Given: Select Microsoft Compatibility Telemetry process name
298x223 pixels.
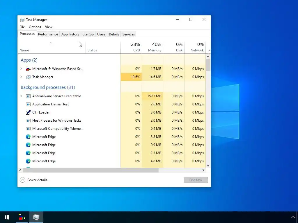Looking at the screenshot, I should click(x=58, y=129).
